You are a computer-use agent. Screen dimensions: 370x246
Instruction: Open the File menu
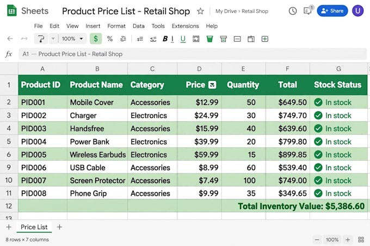pyautogui.click(x=38, y=26)
